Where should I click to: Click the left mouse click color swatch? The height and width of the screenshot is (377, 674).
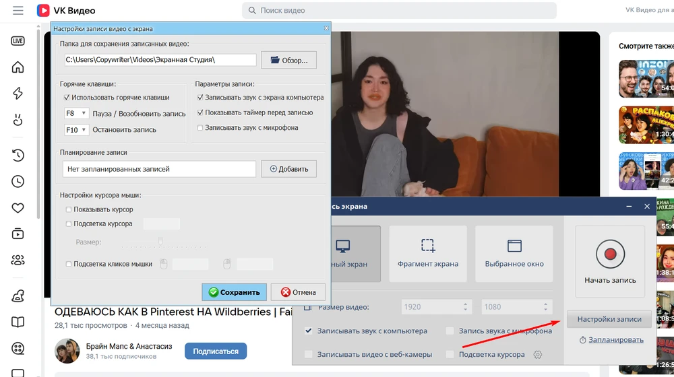[x=191, y=264]
